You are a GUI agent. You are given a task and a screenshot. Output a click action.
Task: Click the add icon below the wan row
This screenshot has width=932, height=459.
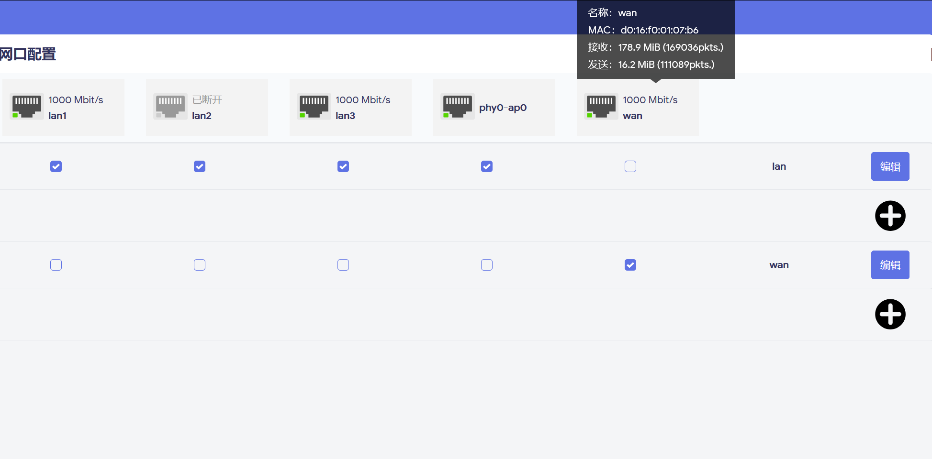coord(890,314)
